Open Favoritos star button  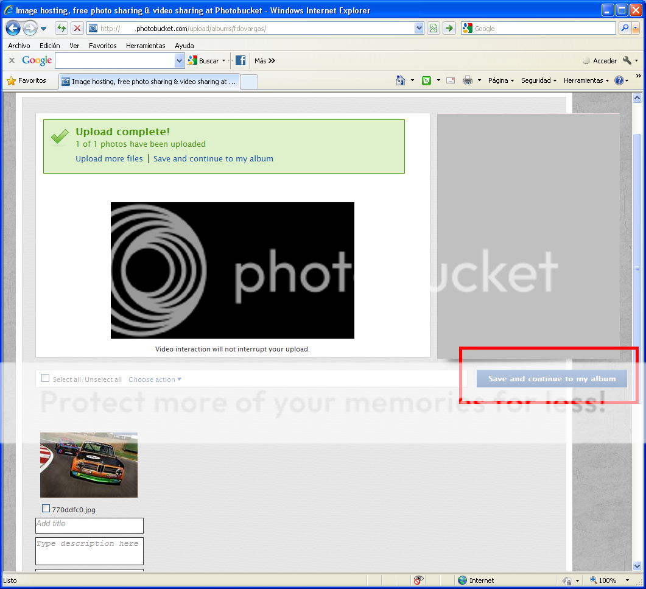pyautogui.click(x=27, y=80)
